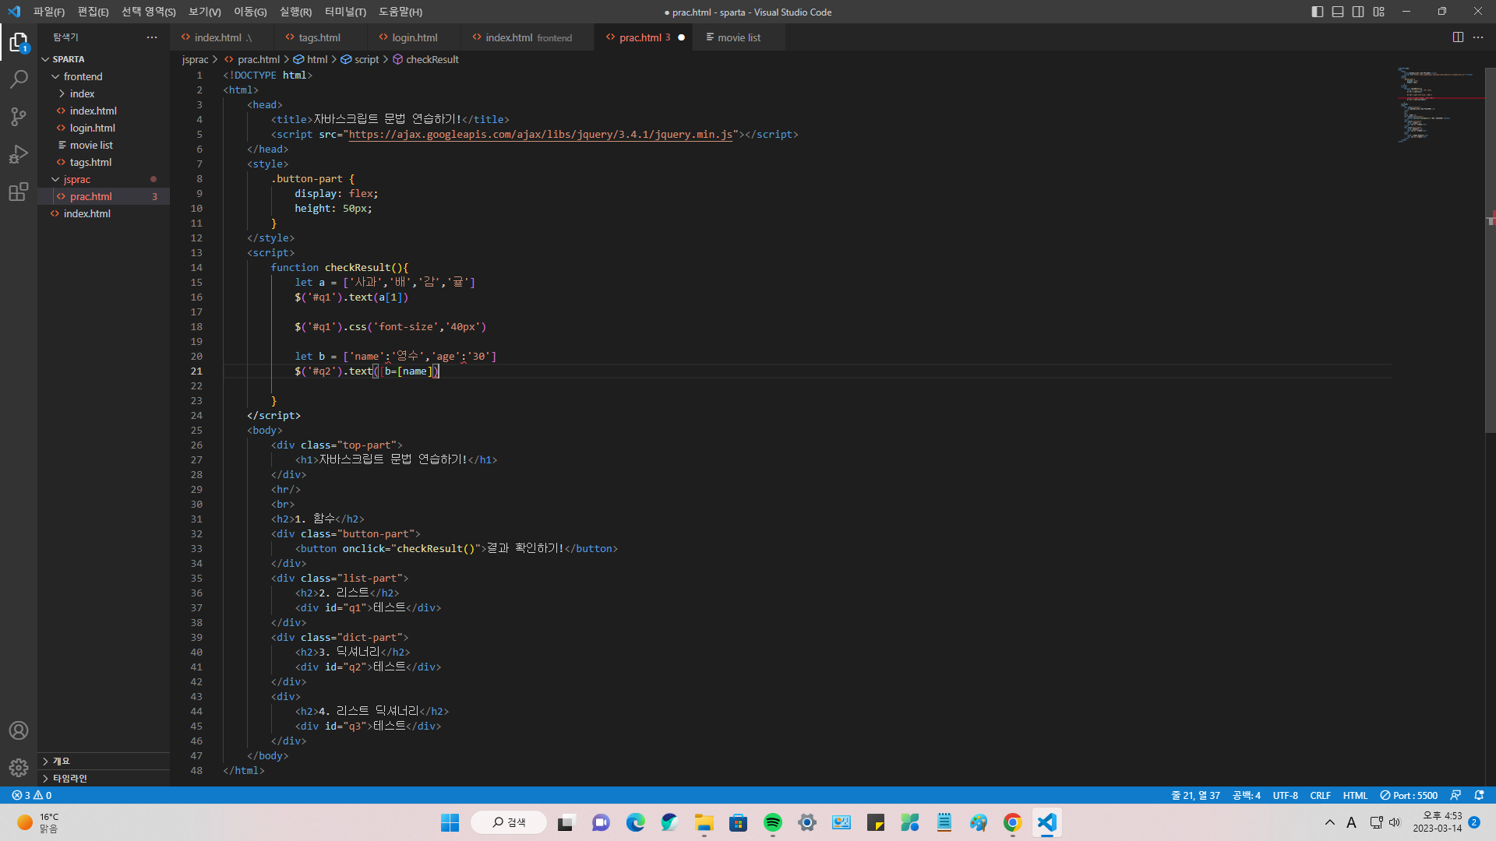
Task: Open the Explorer view in activity bar
Action: pos(19,42)
